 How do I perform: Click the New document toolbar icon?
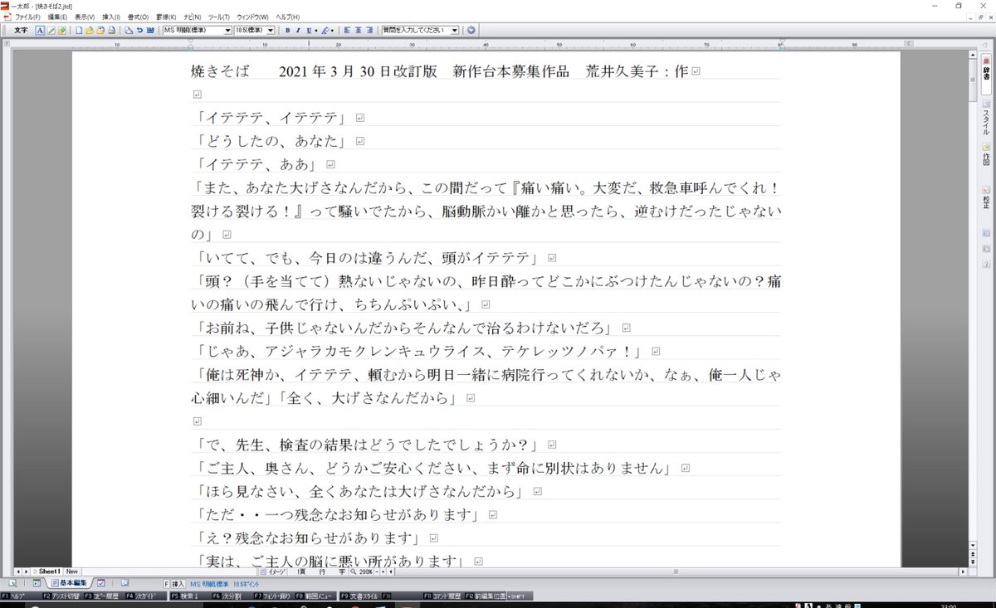point(78,31)
